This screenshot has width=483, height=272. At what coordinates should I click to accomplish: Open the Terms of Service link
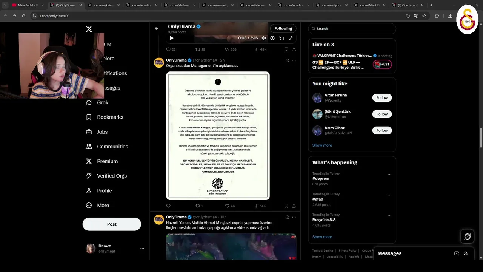point(323,250)
